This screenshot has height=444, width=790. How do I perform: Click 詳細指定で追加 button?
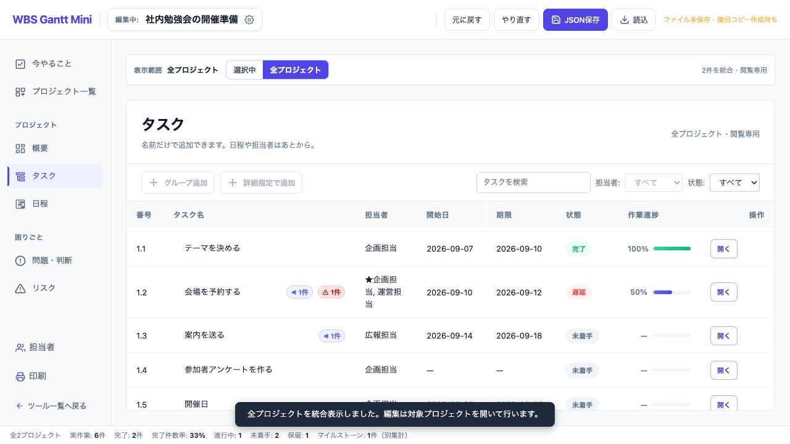[261, 183]
